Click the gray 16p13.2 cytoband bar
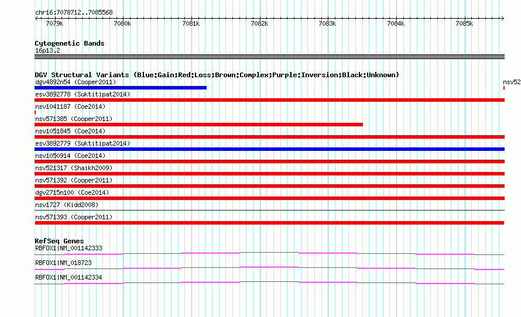521x317 pixels. [269, 57]
